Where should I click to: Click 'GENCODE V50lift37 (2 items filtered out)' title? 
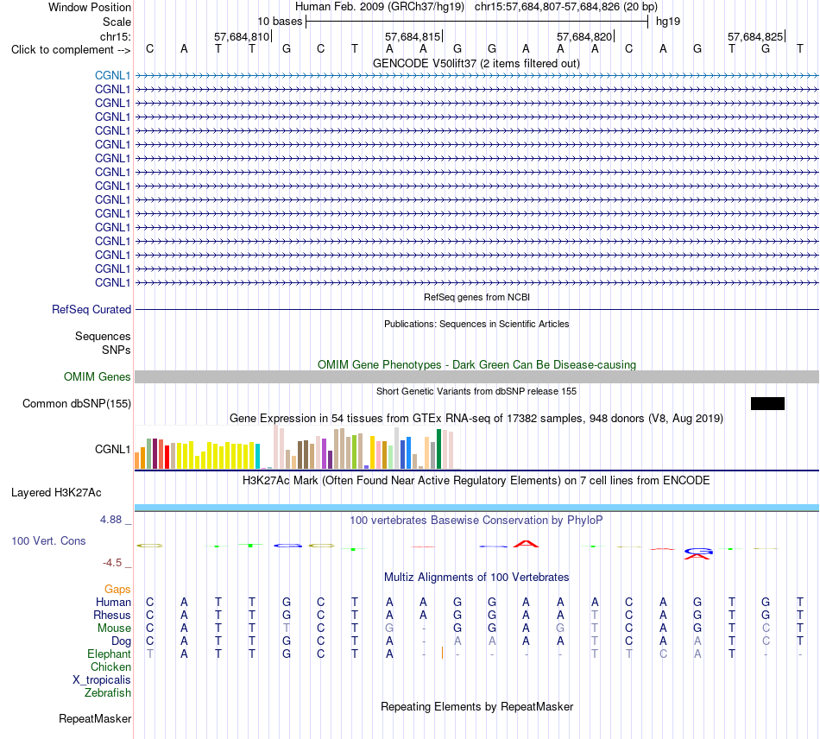pos(476,63)
